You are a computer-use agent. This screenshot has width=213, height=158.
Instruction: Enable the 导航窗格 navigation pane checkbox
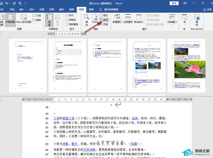click(x=72, y=24)
